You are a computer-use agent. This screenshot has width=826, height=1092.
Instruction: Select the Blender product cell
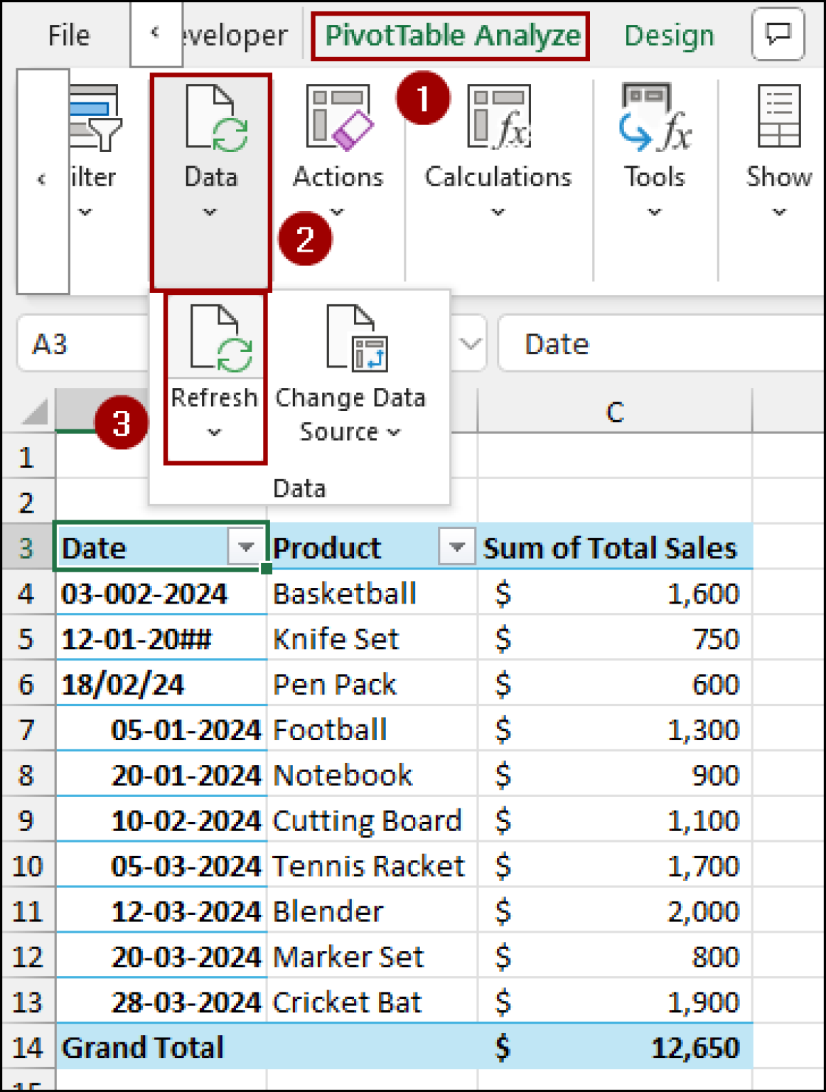tap(372, 912)
